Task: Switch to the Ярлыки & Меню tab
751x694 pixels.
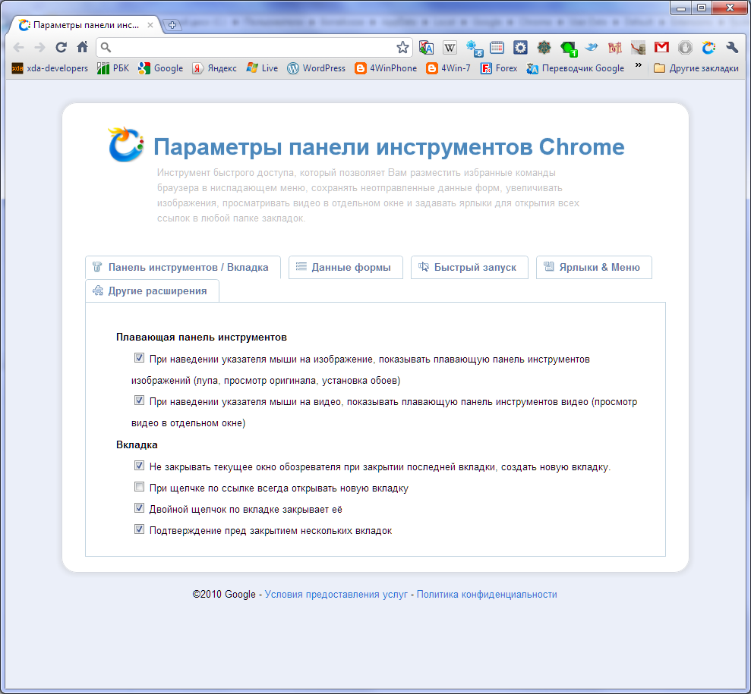Action: tap(594, 268)
